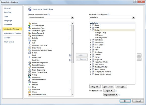Select the Copy command icon

pos(29,40)
